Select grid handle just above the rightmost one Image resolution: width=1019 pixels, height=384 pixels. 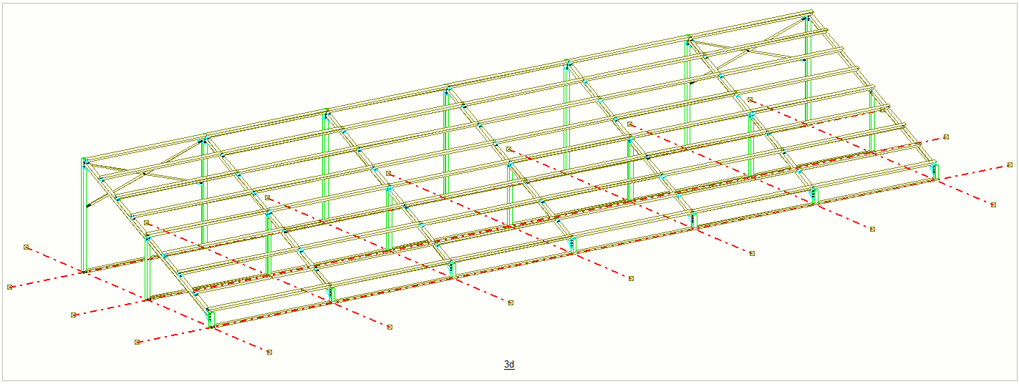pyautogui.click(x=946, y=137)
